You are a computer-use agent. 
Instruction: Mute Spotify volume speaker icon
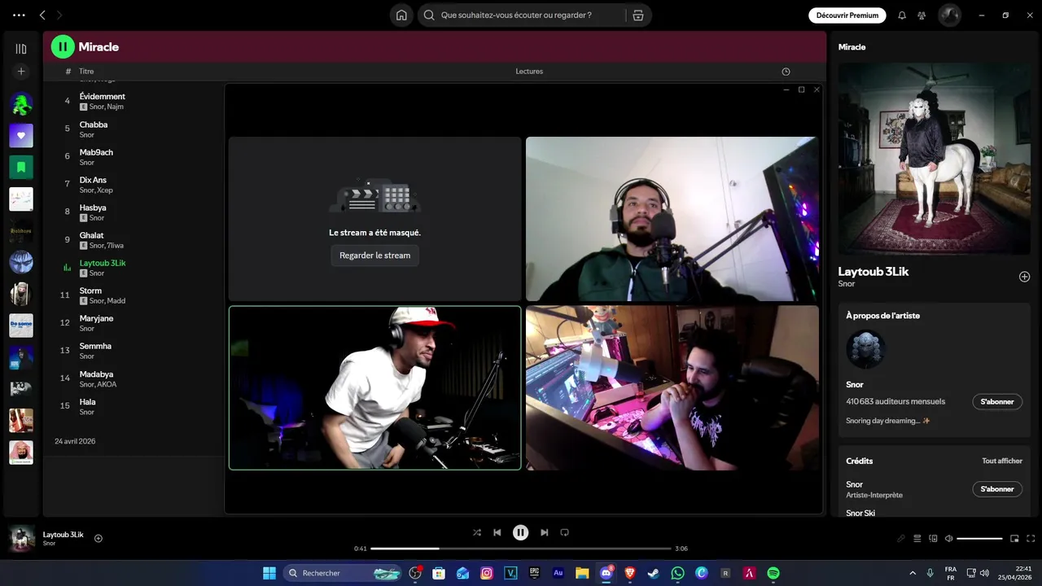point(948,538)
